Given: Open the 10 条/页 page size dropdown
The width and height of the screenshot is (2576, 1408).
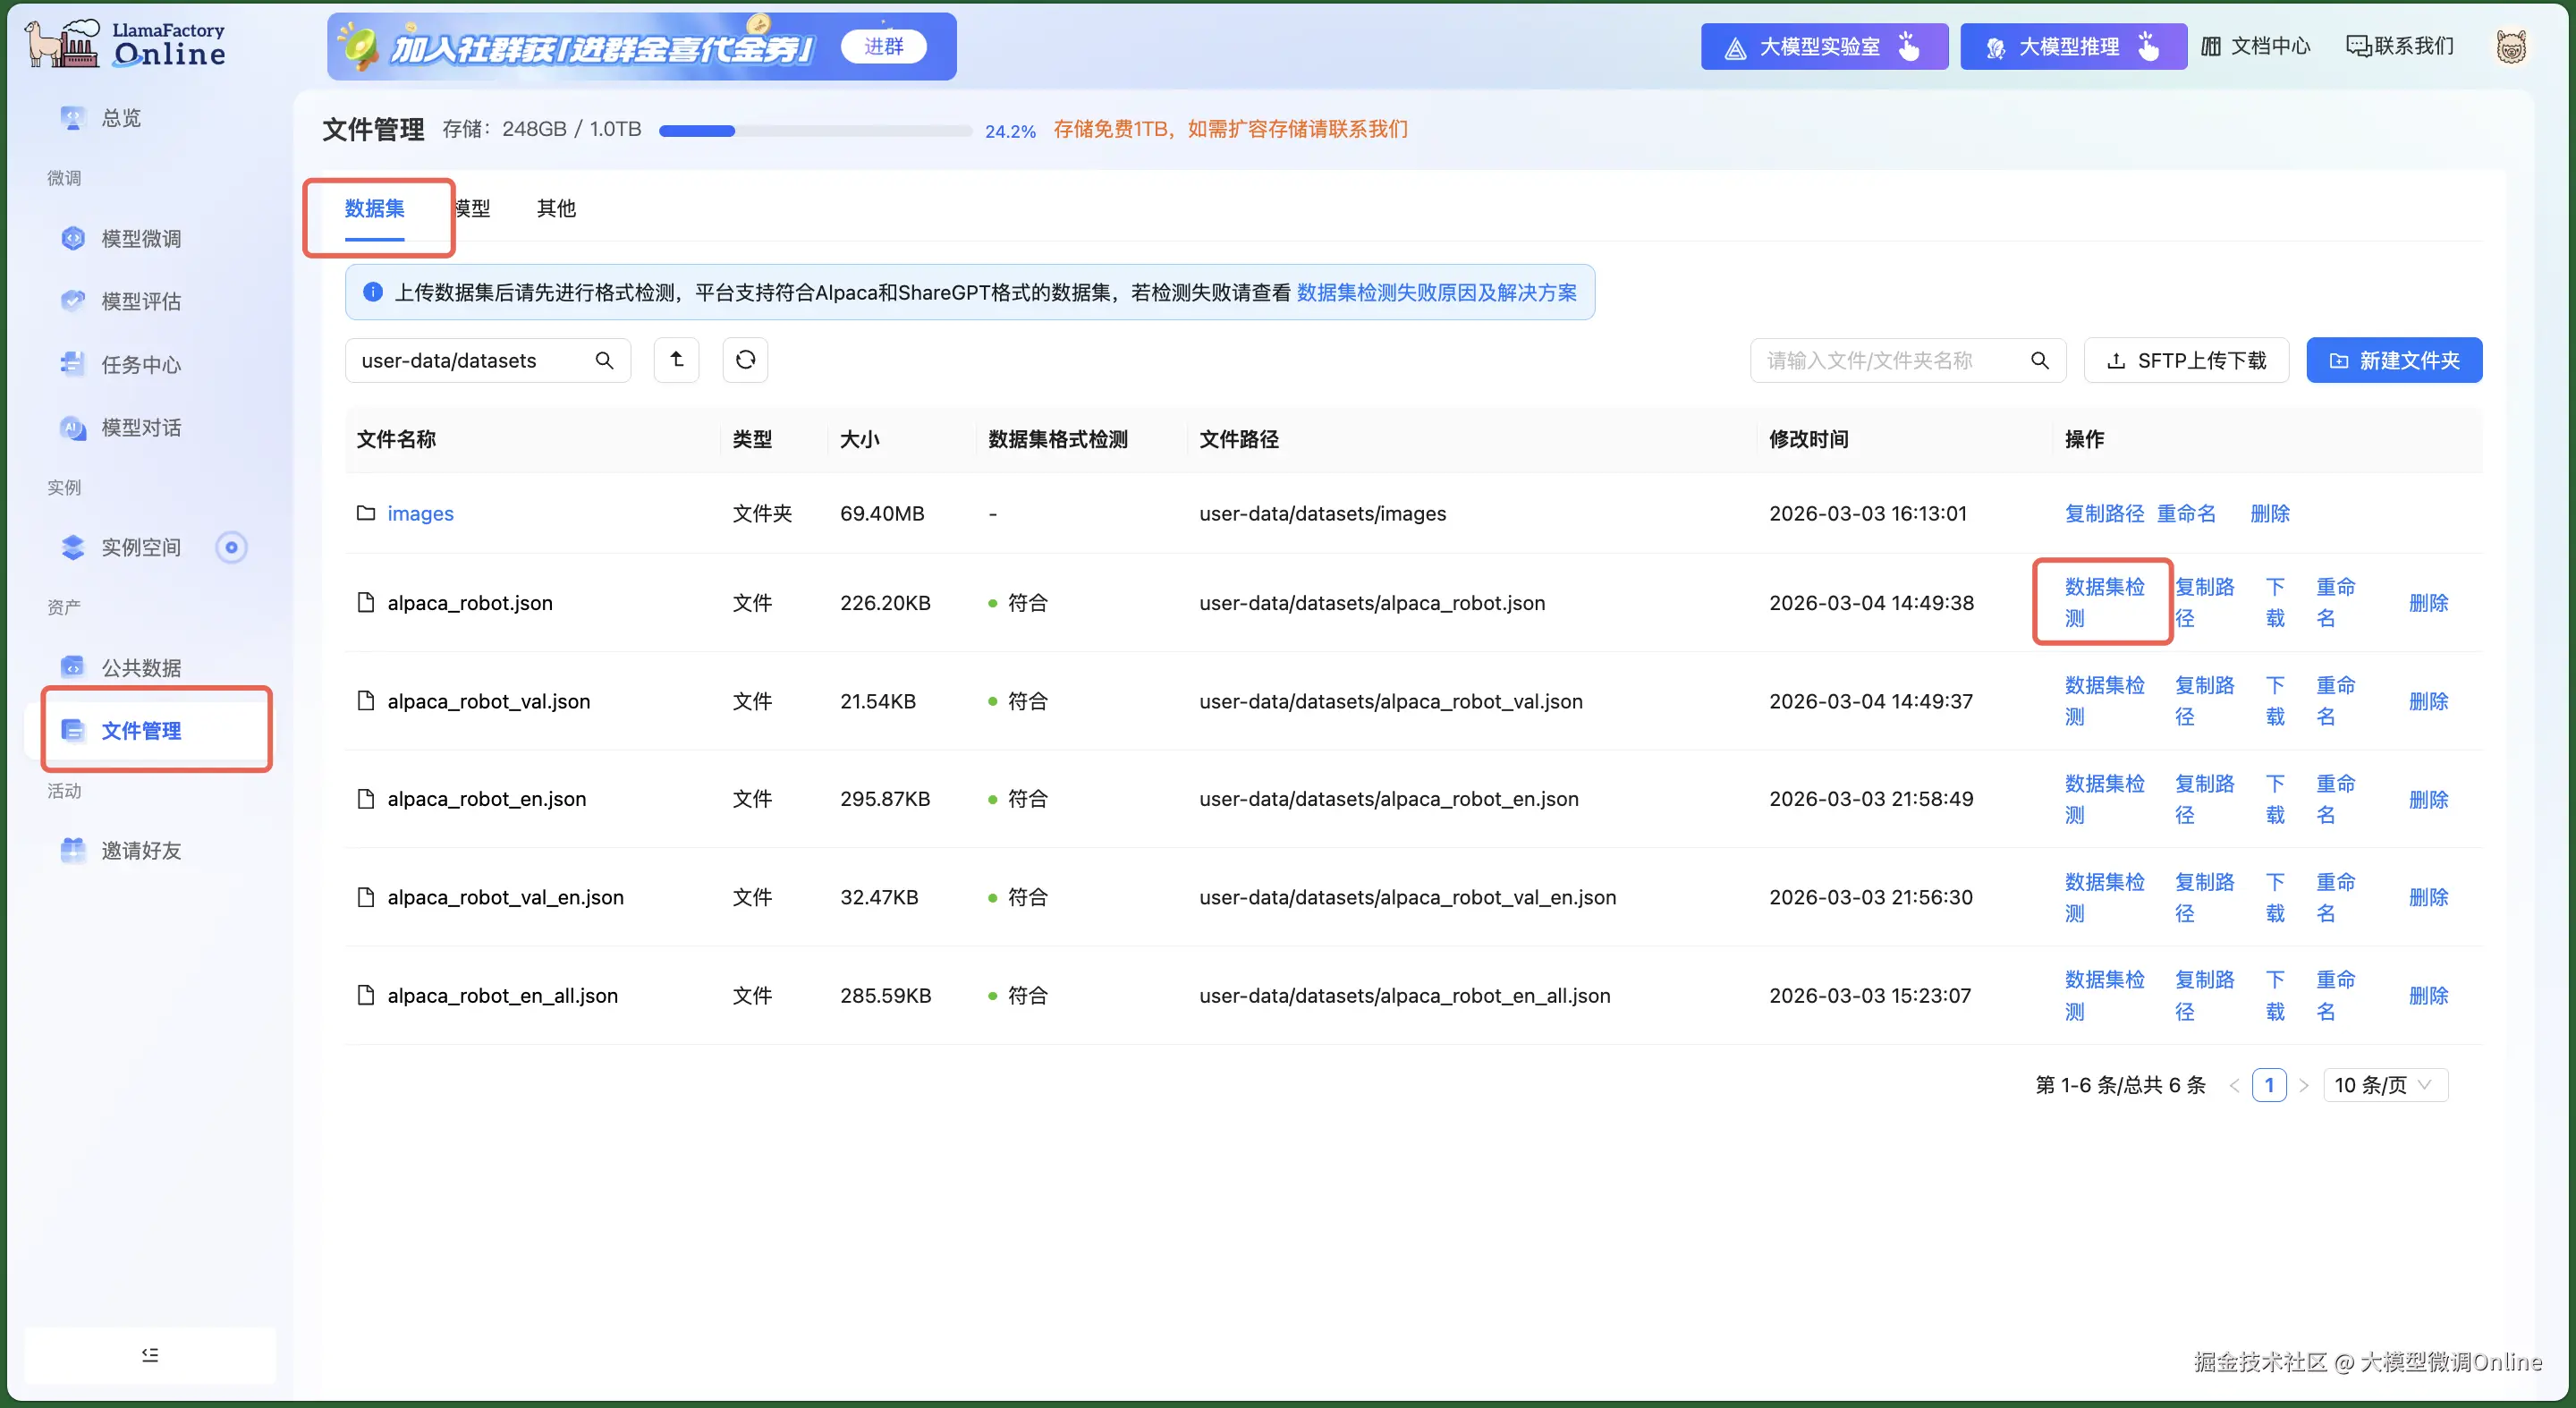Looking at the screenshot, I should (x=2384, y=1085).
